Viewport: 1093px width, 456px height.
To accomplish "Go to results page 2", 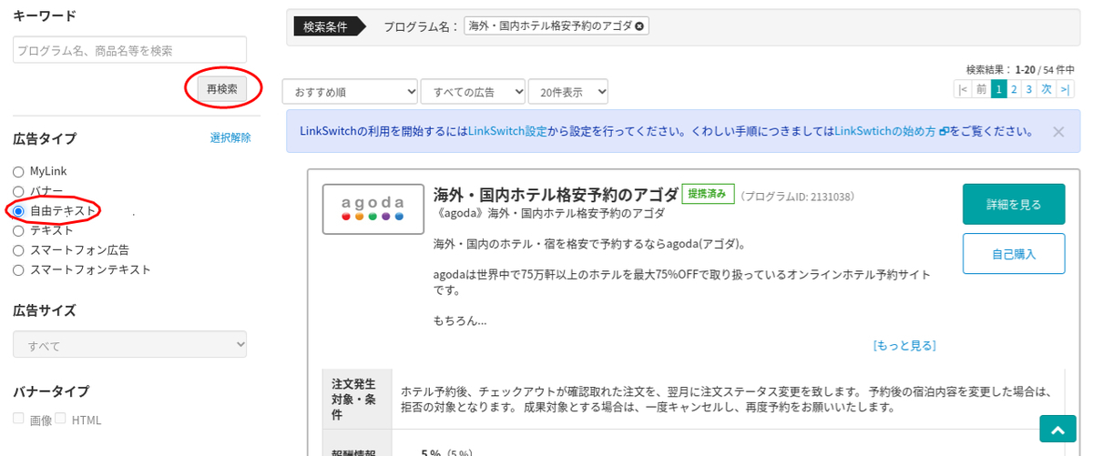I will 1013,89.
